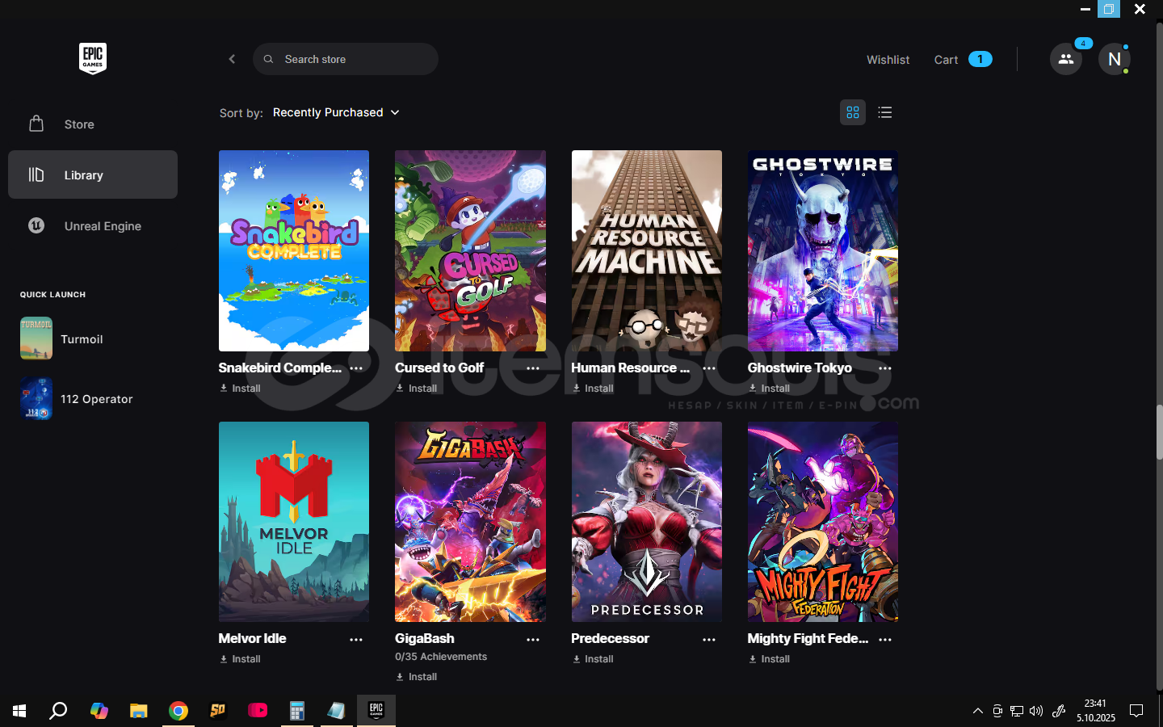The image size is (1163, 727).
Task: Install Melvor Idle
Action: tap(241, 659)
